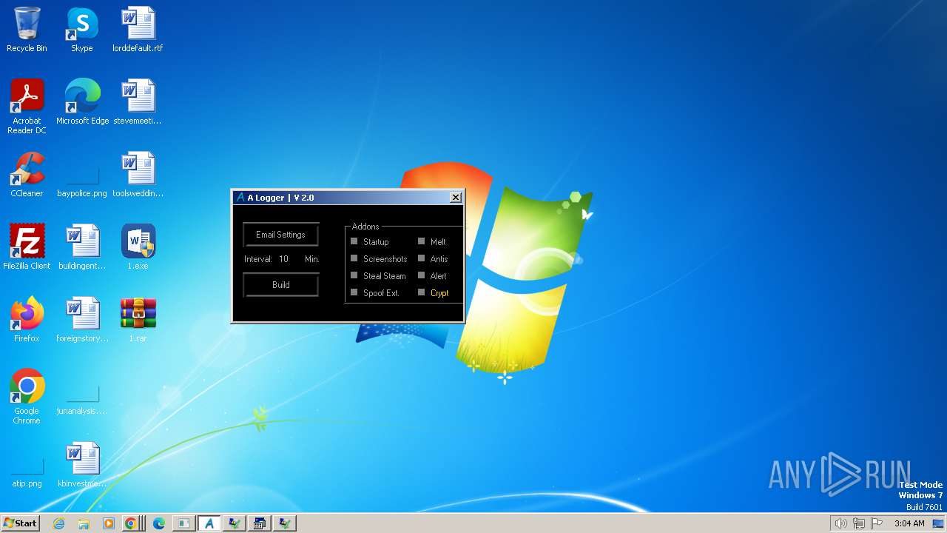Switch to A Logger taskbar button
Image resolution: width=947 pixels, height=533 pixels.
pos(209,523)
